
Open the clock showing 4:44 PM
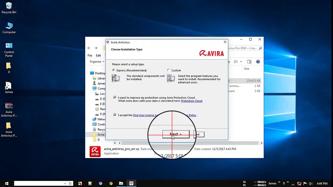(x=322, y=184)
